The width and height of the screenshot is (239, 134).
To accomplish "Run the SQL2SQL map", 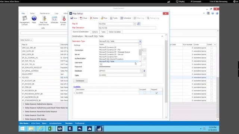I will point(104,18).
